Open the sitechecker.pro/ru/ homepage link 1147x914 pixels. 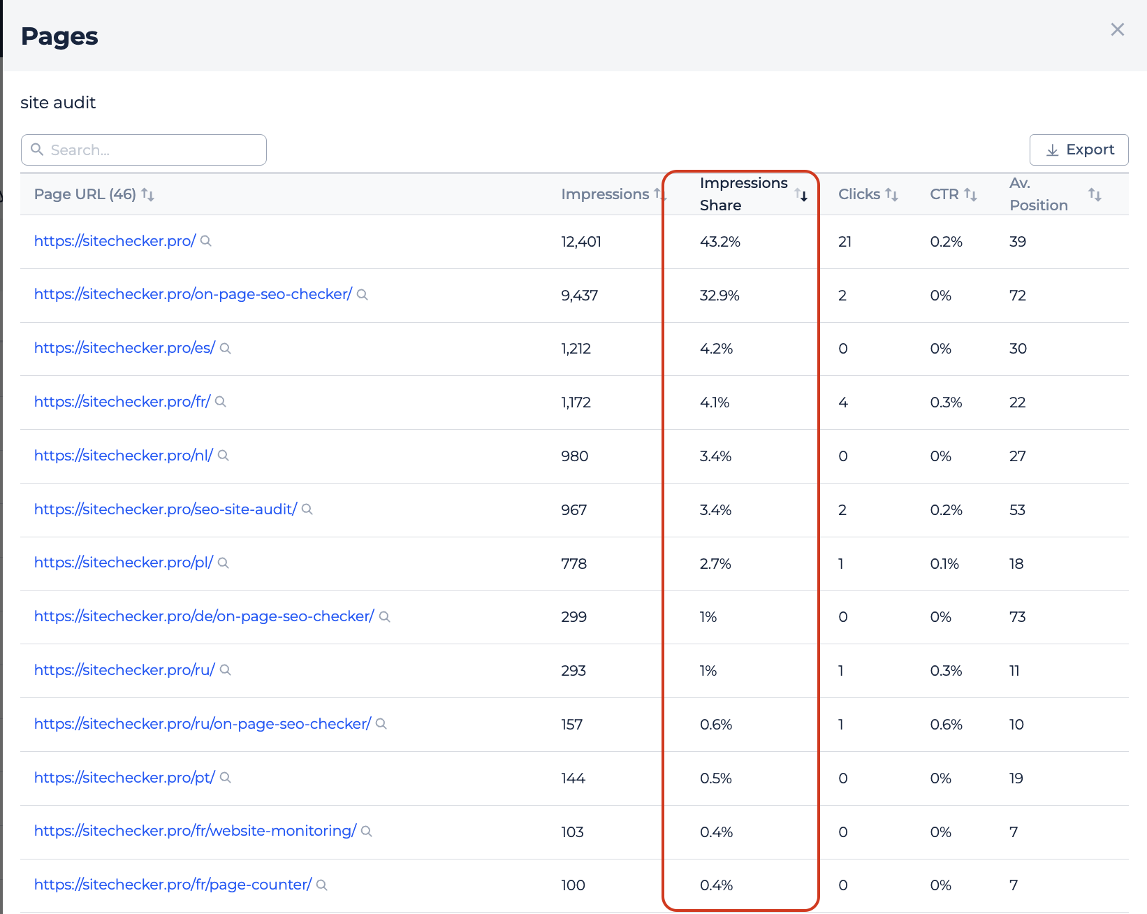[x=124, y=670]
